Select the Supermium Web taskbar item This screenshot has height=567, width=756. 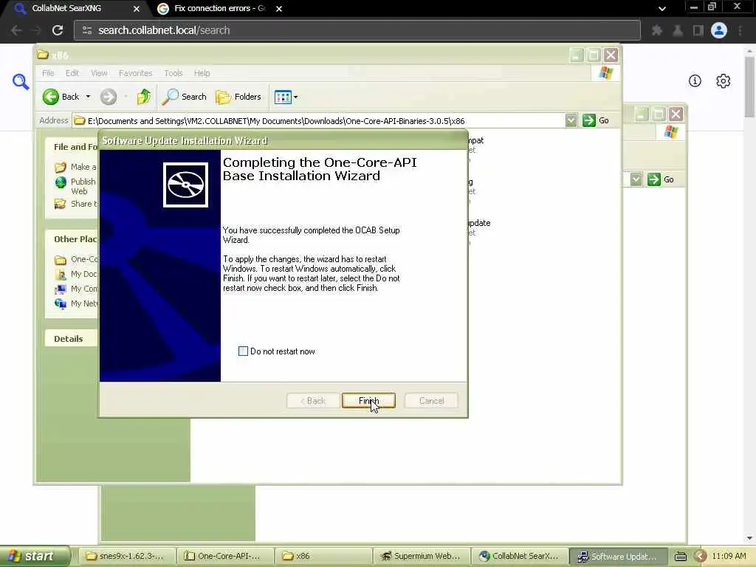[422, 556]
